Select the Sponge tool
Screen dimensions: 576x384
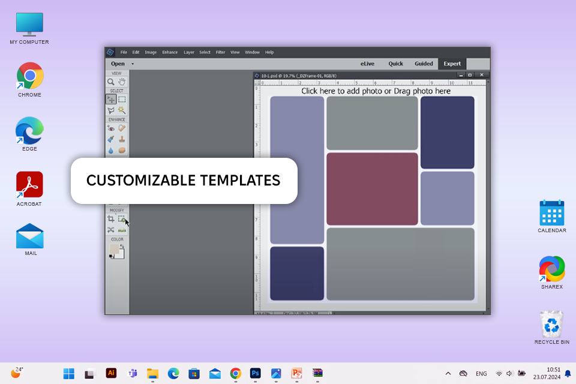click(x=122, y=150)
